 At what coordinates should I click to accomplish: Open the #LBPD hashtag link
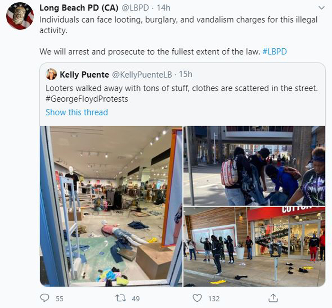(275, 52)
